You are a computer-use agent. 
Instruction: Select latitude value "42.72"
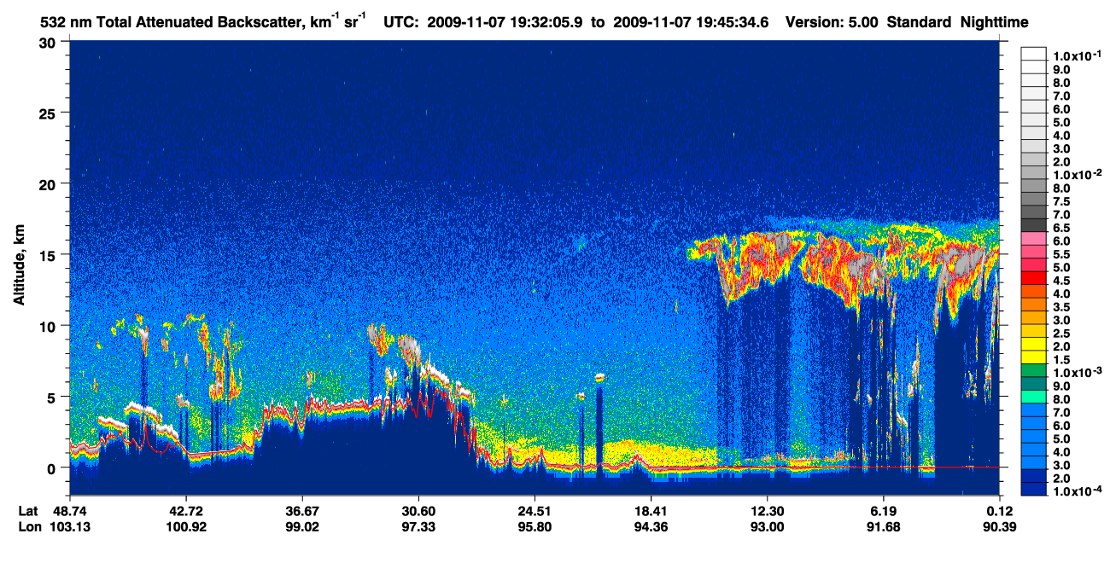[x=185, y=510]
